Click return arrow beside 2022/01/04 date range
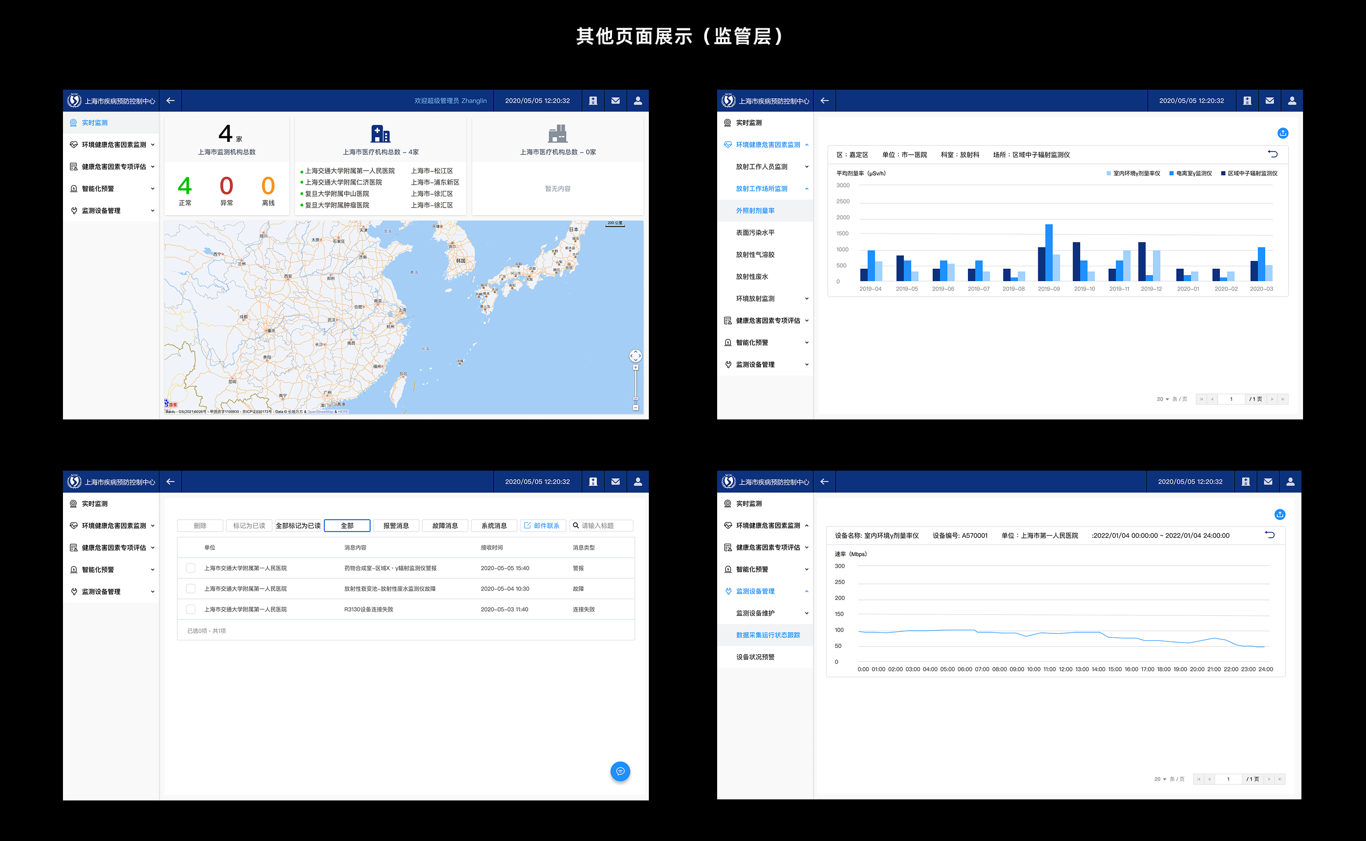 click(x=1269, y=535)
